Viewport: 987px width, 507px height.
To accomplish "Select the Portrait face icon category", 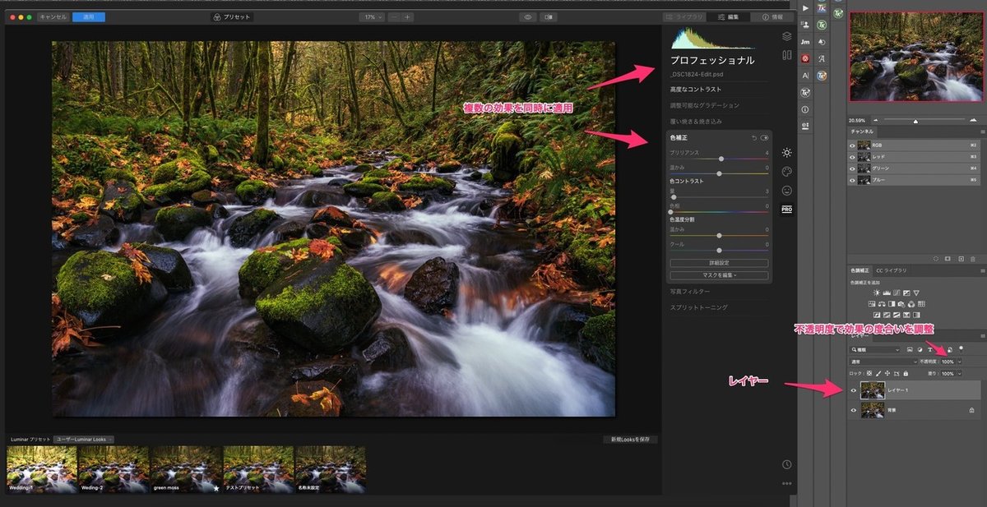I will coord(786,191).
